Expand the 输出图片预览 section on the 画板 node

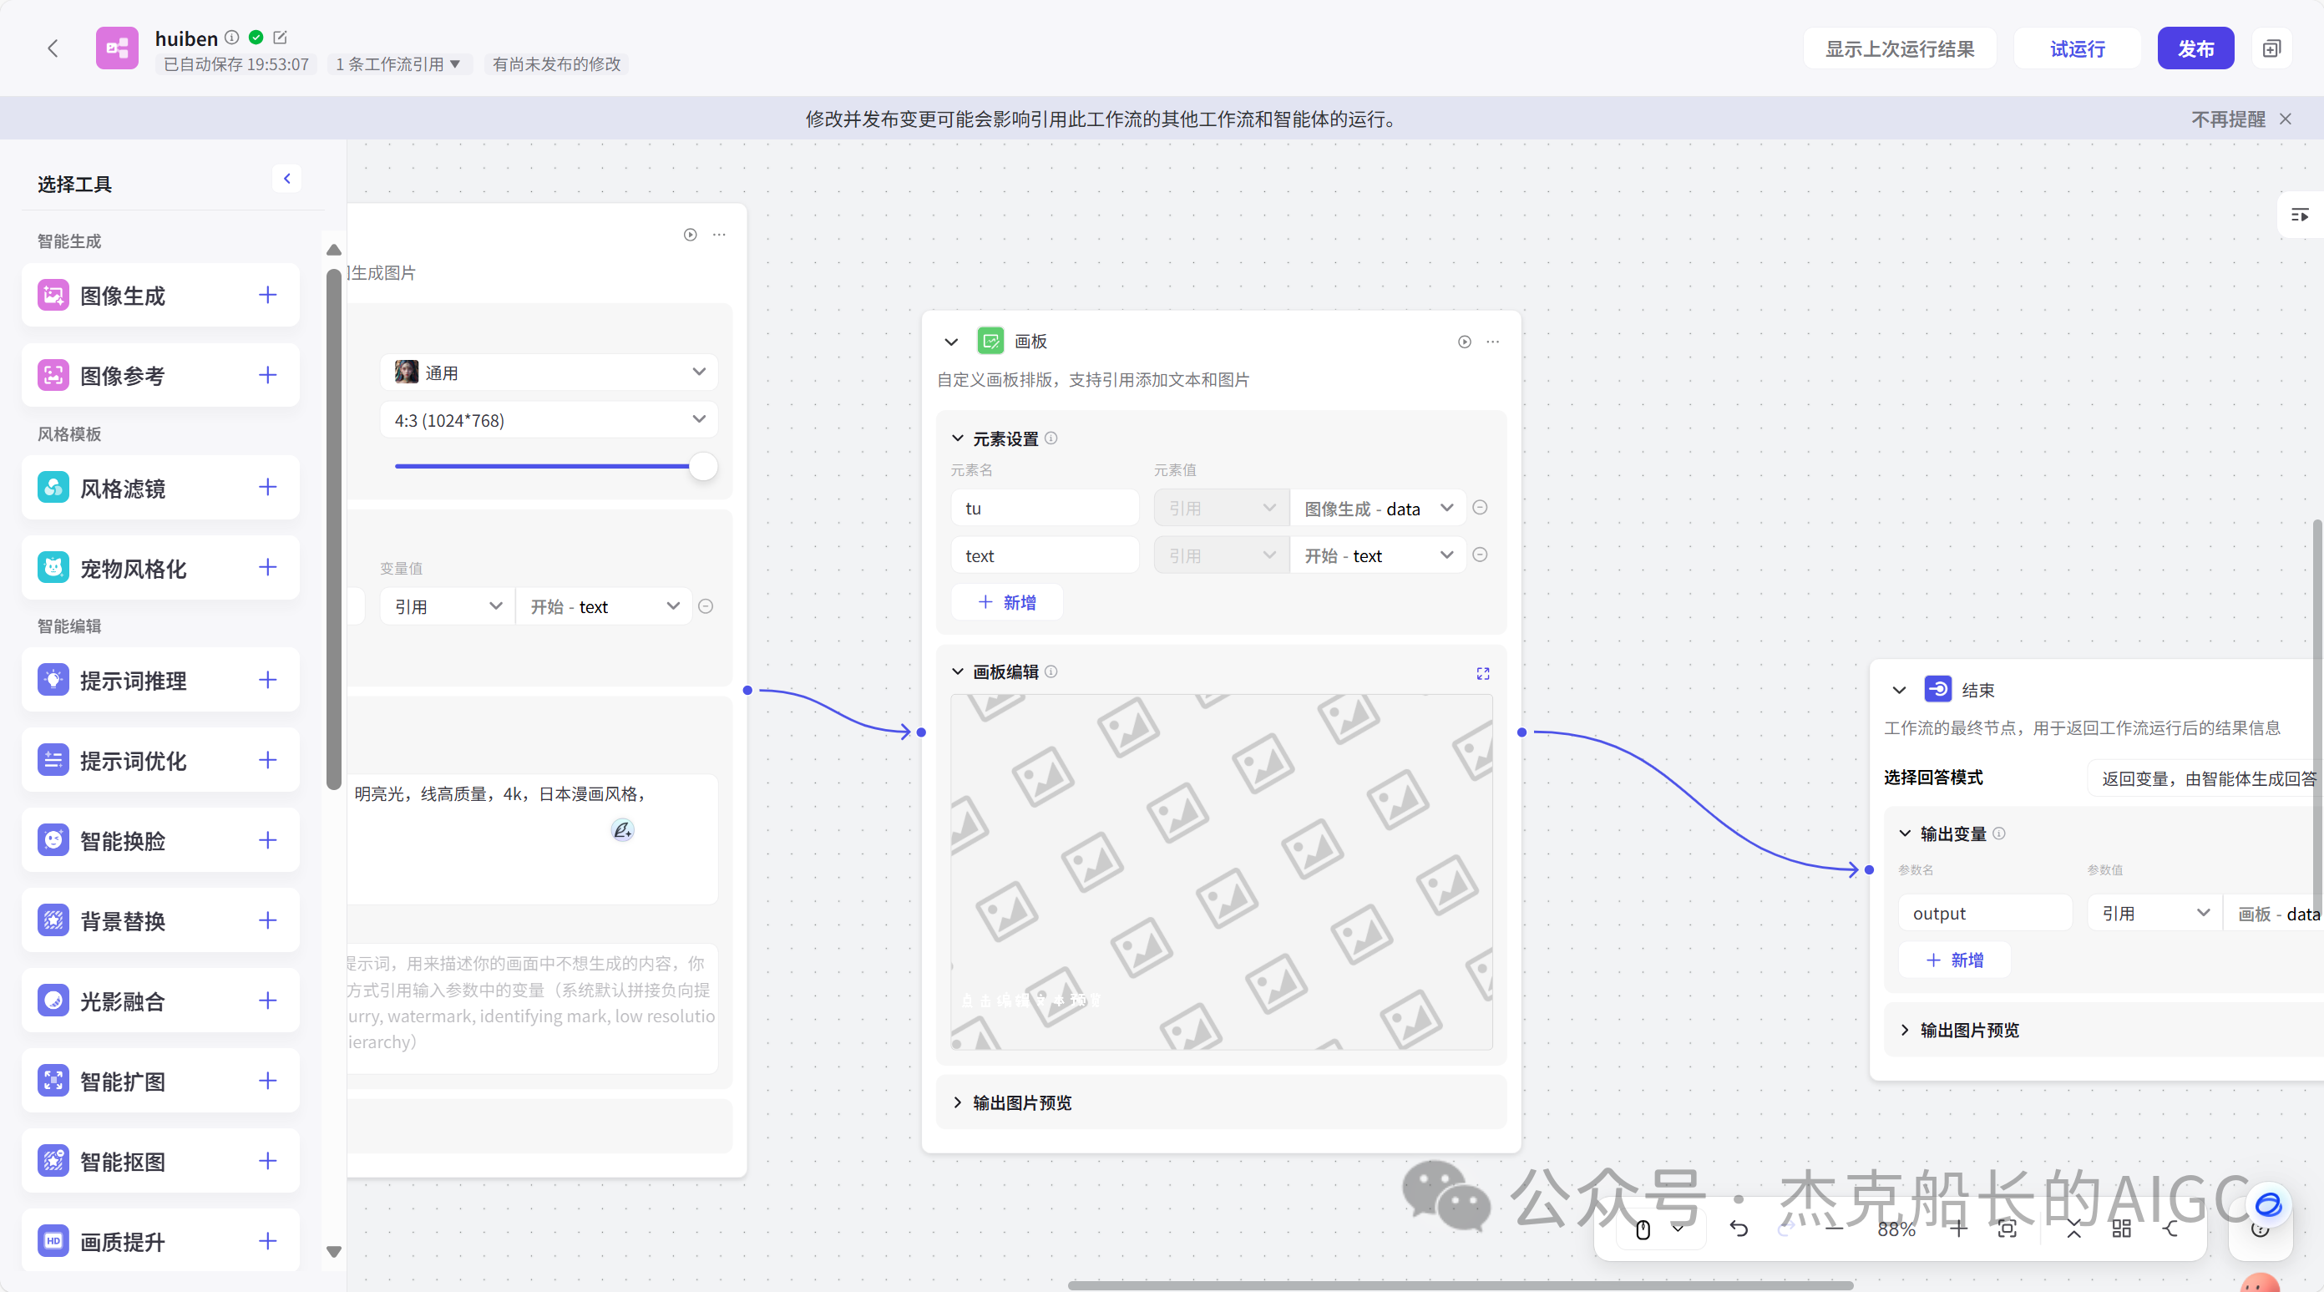(1020, 1102)
